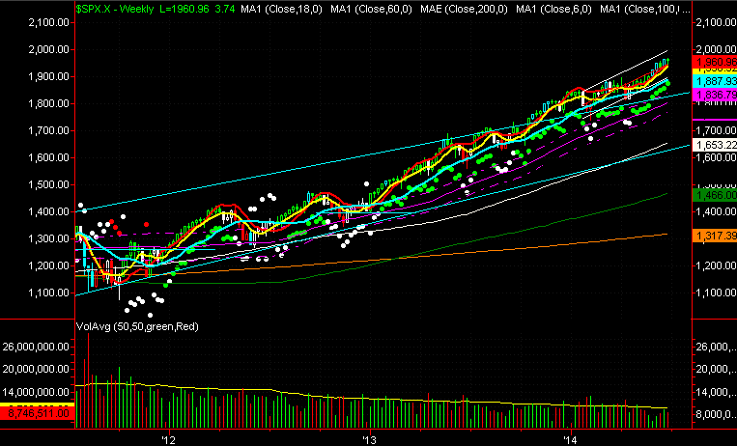
Task: Click 1,600.00 on the left price axis
Action: coord(49,157)
